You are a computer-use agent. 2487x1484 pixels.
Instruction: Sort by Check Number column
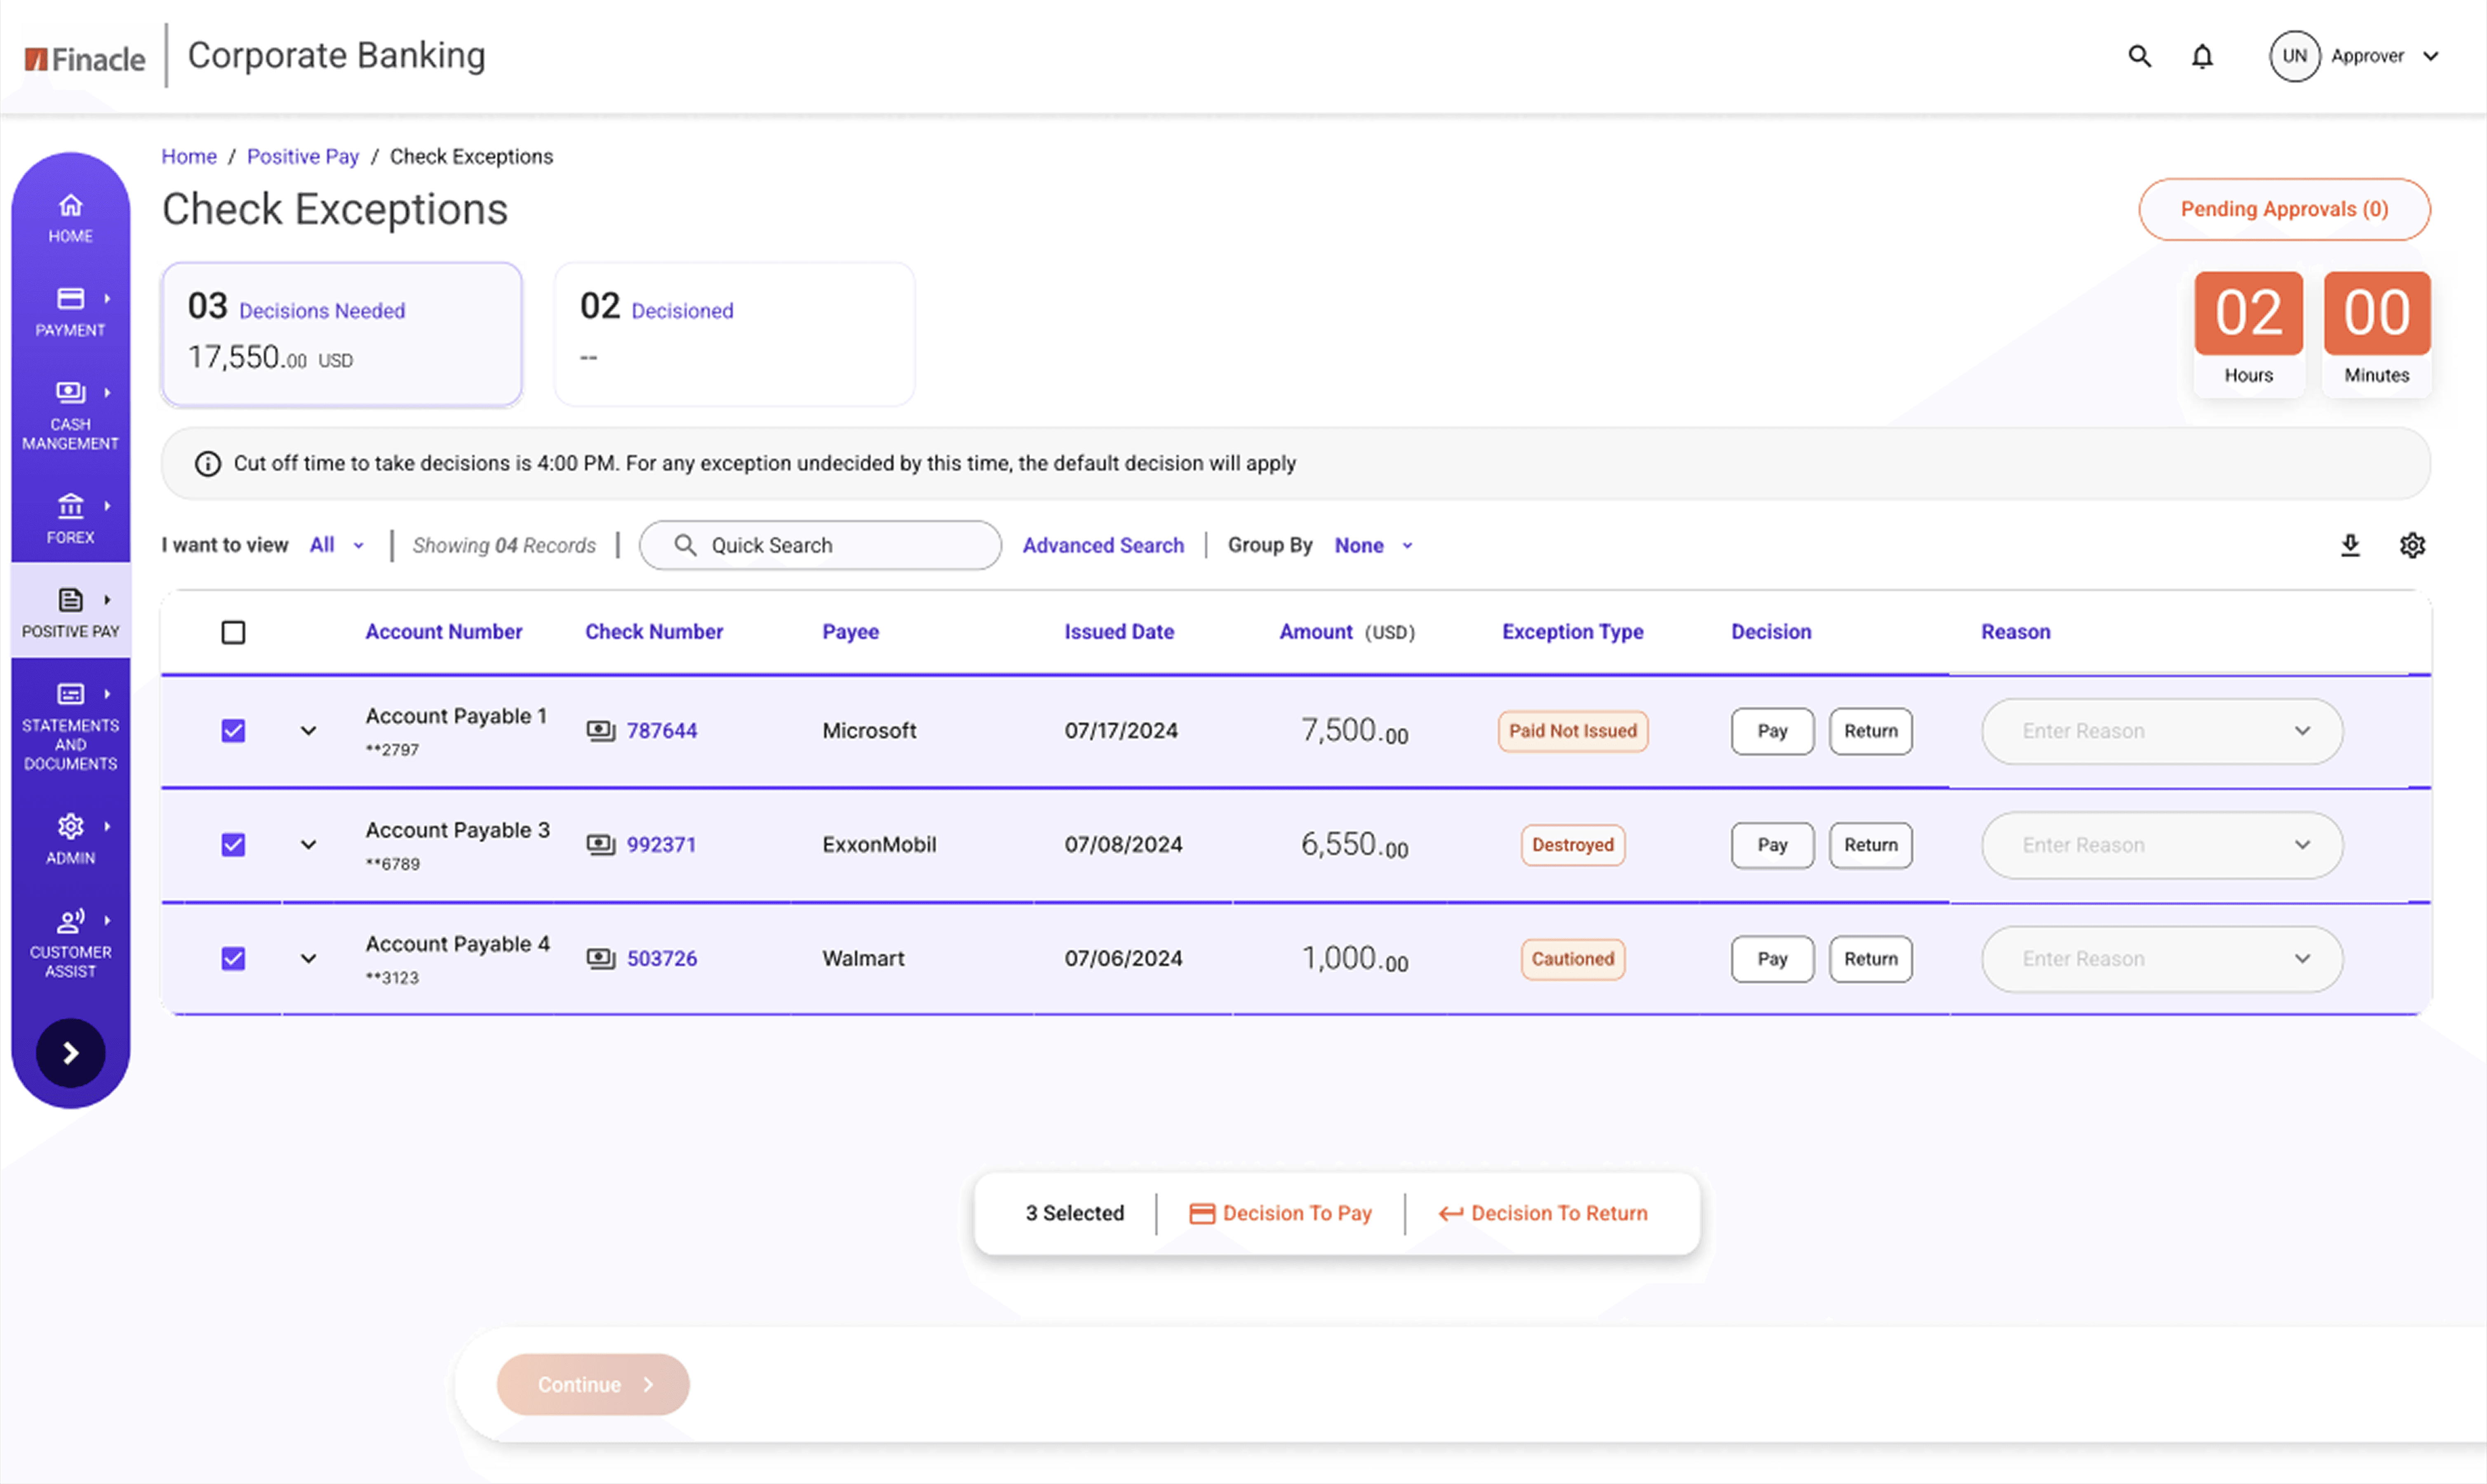[x=654, y=632]
